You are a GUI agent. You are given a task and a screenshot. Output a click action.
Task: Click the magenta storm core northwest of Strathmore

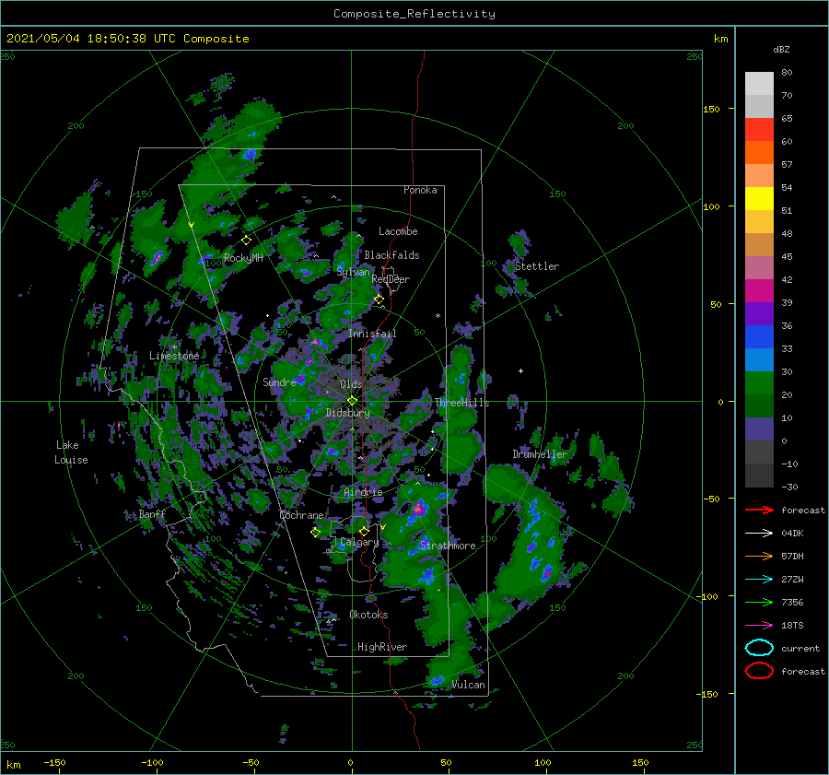point(419,509)
